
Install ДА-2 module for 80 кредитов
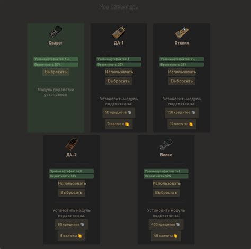[71, 225]
